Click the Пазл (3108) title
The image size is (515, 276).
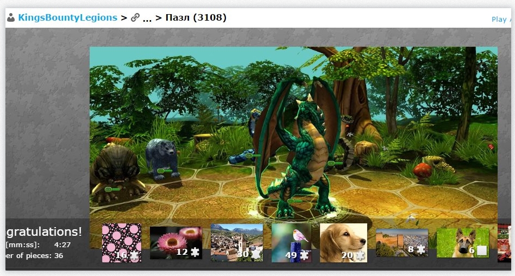(x=196, y=17)
